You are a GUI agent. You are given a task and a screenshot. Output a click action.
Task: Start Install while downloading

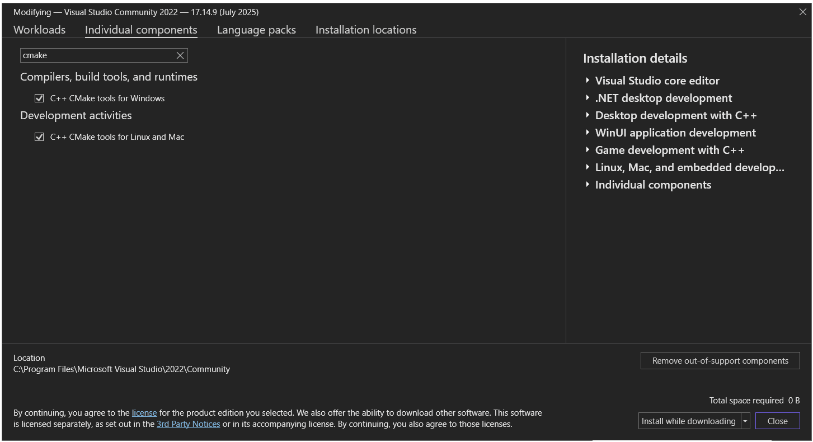pyautogui.click(x=688, y=420)
